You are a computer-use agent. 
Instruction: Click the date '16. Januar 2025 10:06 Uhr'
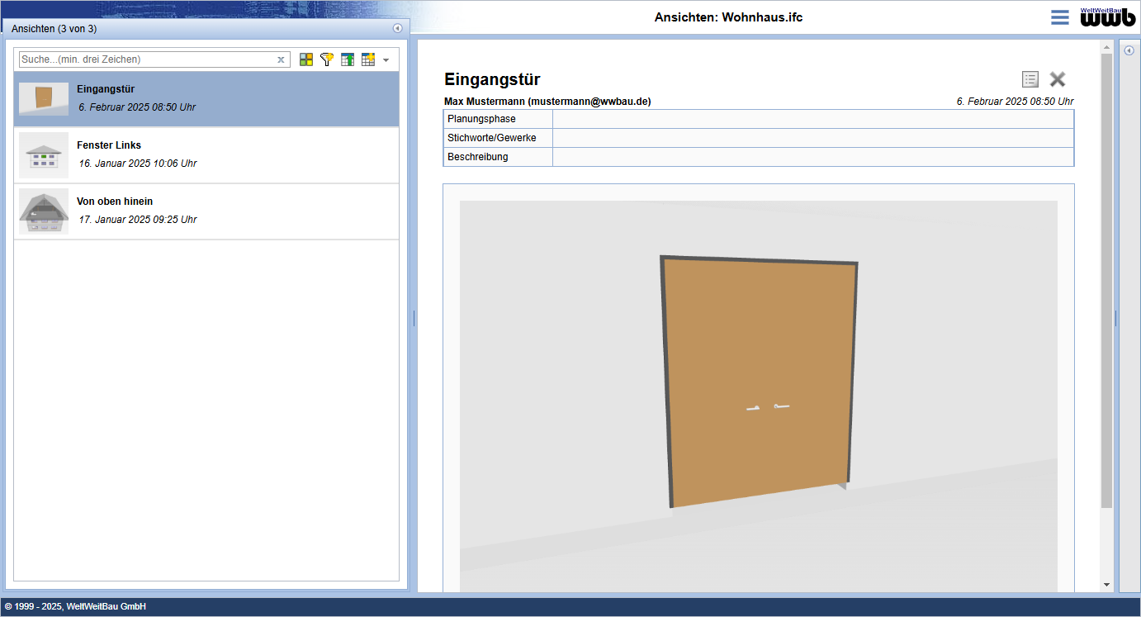138,164
